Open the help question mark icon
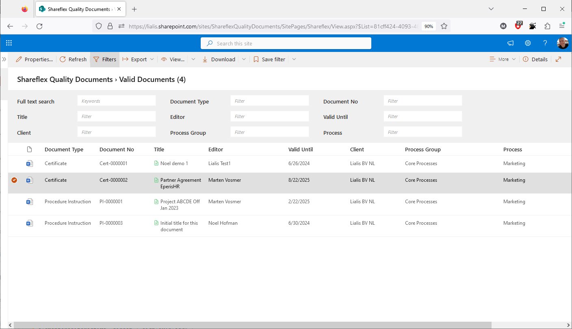 click(545, 43)
